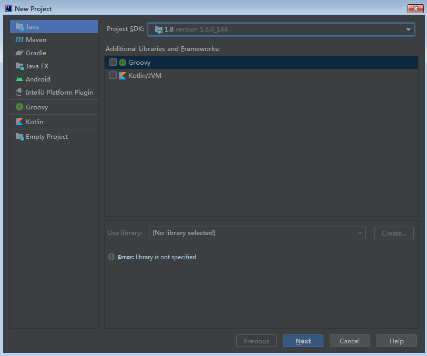The height and width of the screenshot is (356, 427).
Task: Click the Previous button
Action: (256, 341)
